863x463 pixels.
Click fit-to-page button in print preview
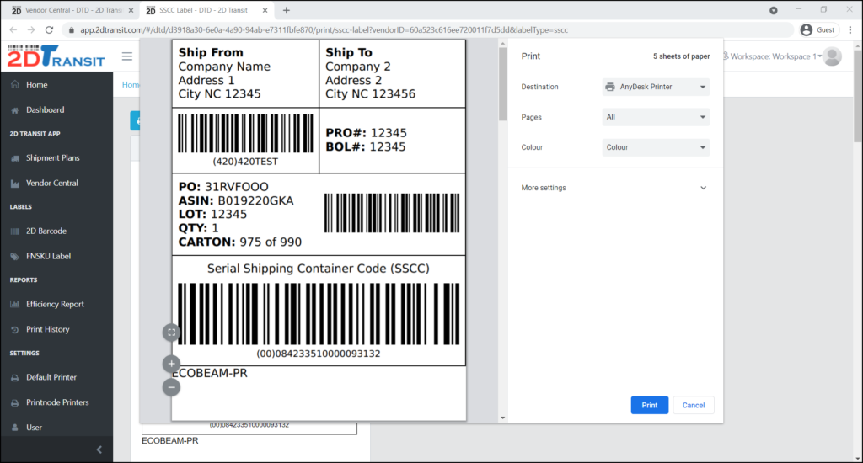pyautogui.click(x=172, y=333)
